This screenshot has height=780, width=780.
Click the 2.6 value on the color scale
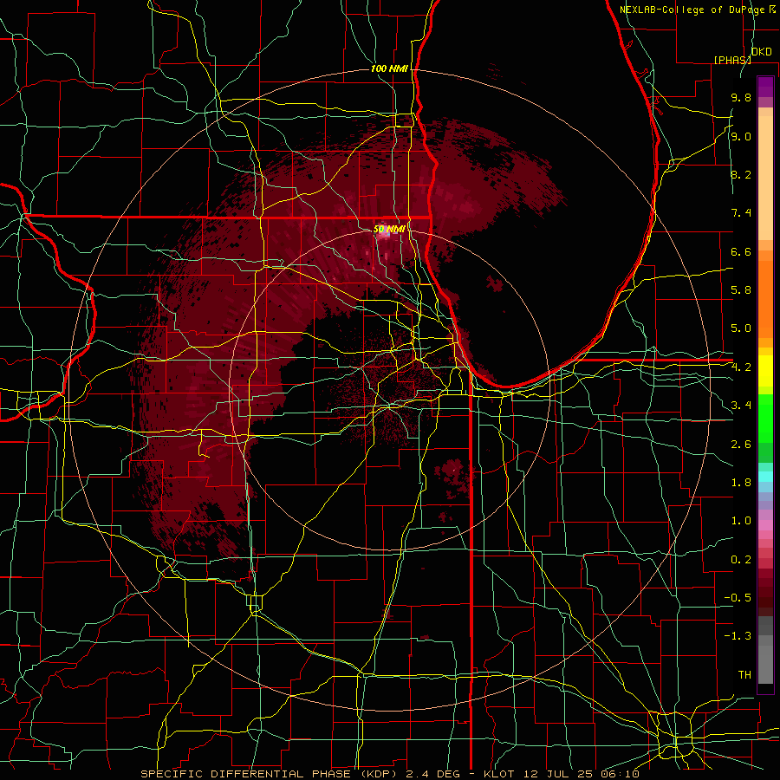click(741, 445)
